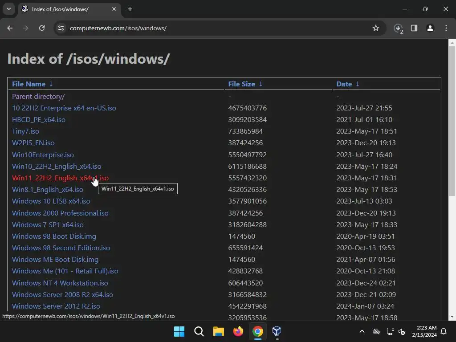Viewport: 456px width, 342px height.
Task: Download Windows 10 LTSB x64.iso
Action: [51, 201]
